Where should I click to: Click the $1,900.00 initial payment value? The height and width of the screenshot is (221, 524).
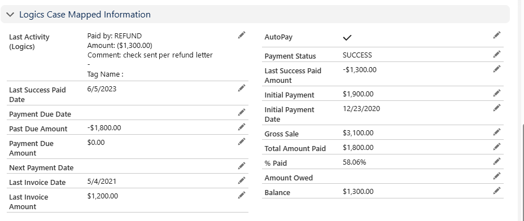coord(358,94)
